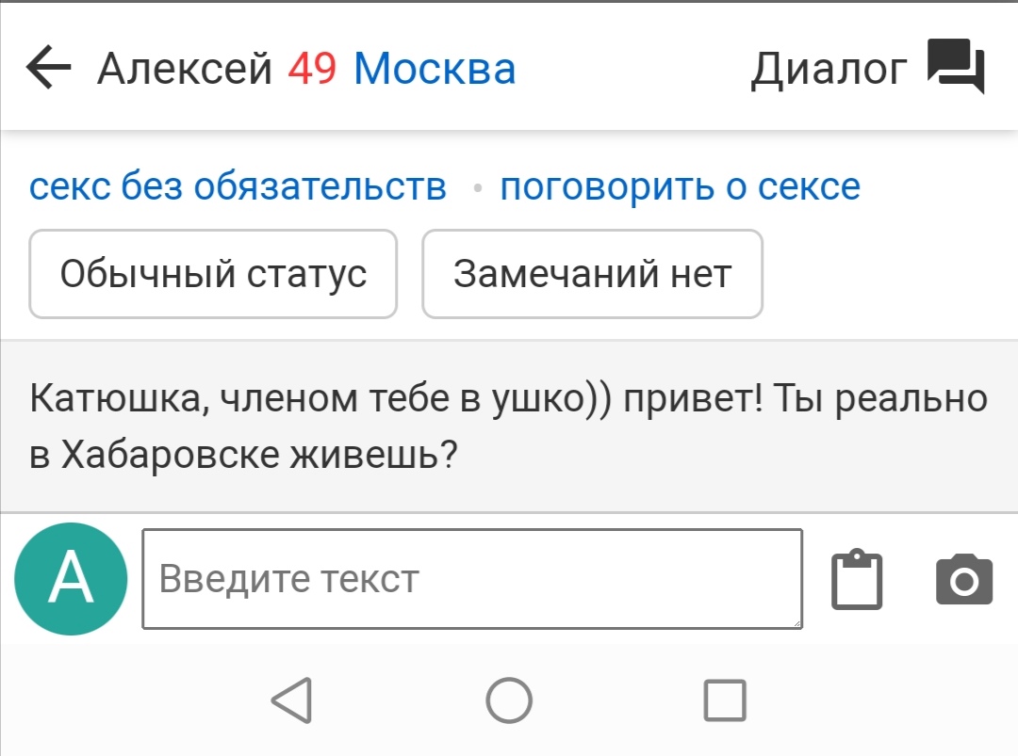
Task: Tap the teal avatar with letter A
Action: point(71,579)
